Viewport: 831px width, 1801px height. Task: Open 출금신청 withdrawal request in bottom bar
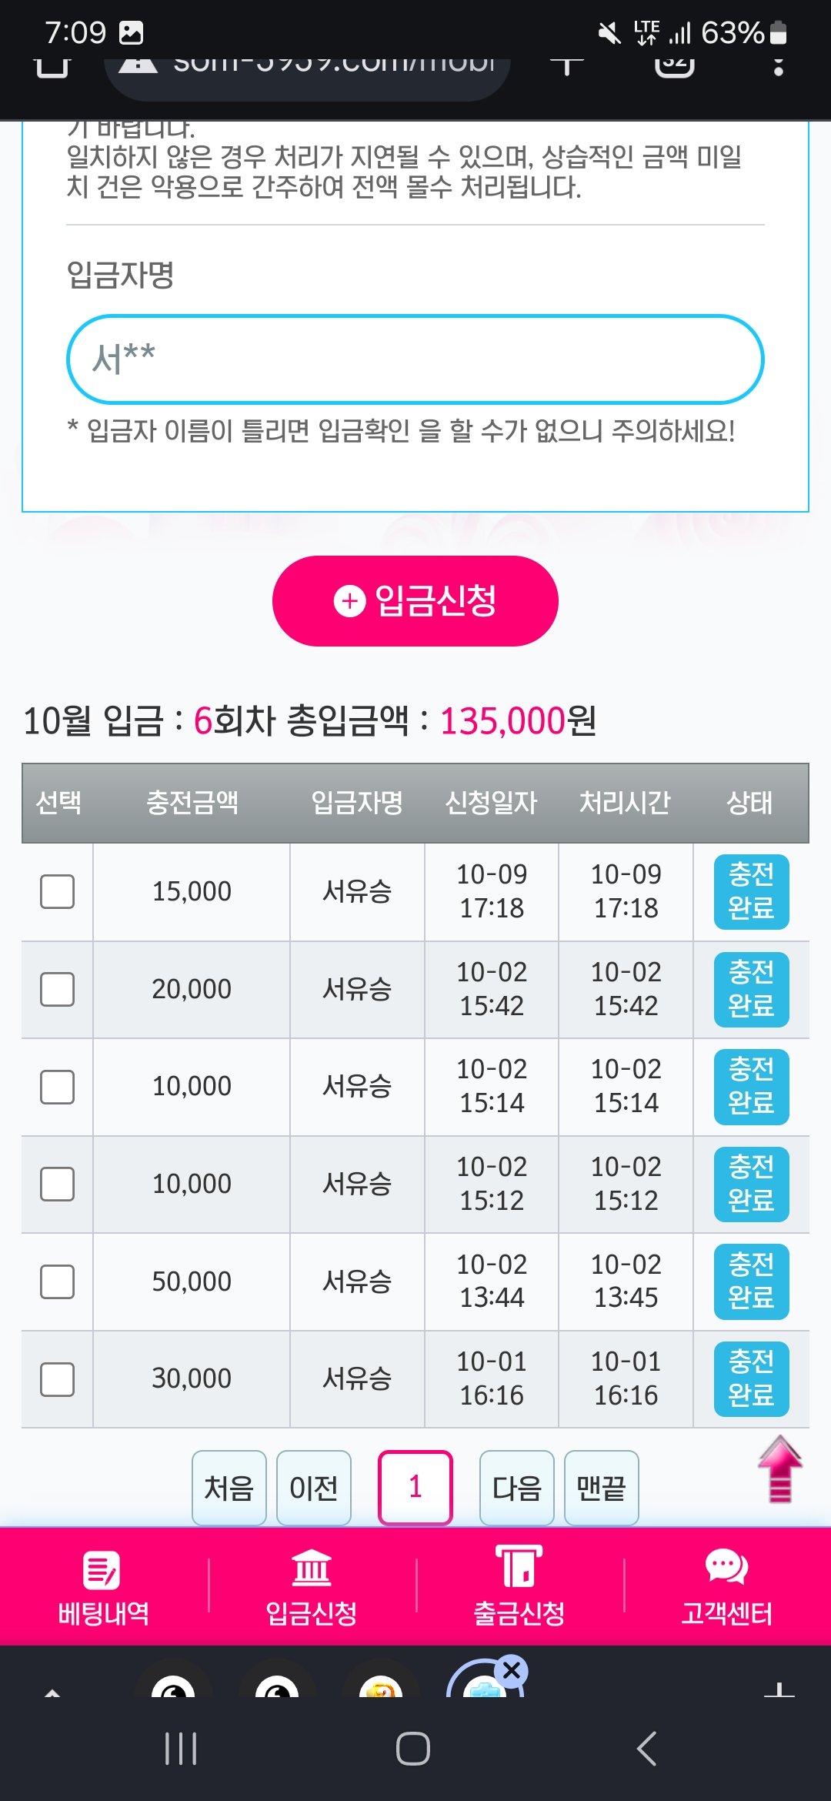(519, 1587)
